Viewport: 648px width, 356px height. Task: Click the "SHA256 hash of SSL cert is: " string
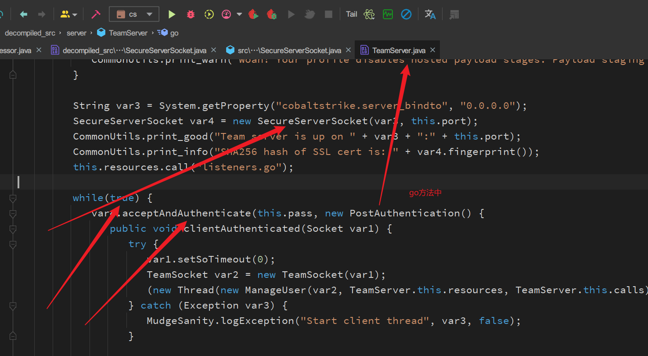306,151
